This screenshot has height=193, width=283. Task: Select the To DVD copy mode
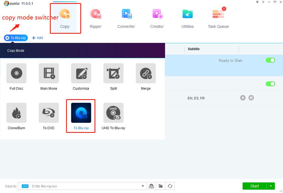pos(49,116)
